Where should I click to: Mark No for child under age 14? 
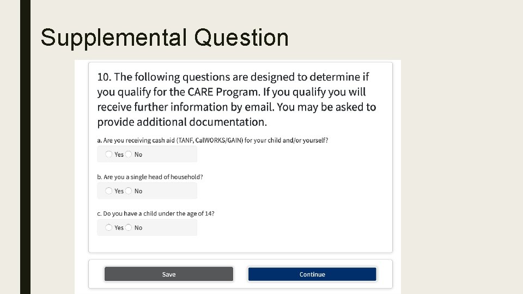coord(129,228)
